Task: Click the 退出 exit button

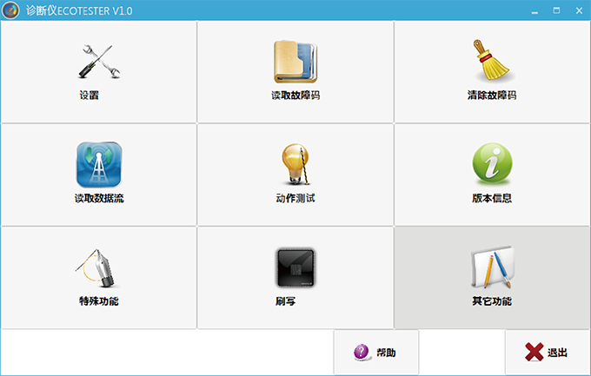Action: click(548, 353)
